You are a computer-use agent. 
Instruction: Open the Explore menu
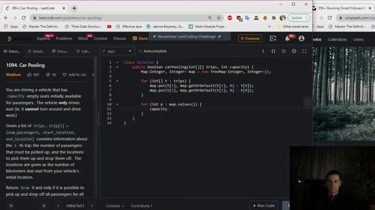43,38
